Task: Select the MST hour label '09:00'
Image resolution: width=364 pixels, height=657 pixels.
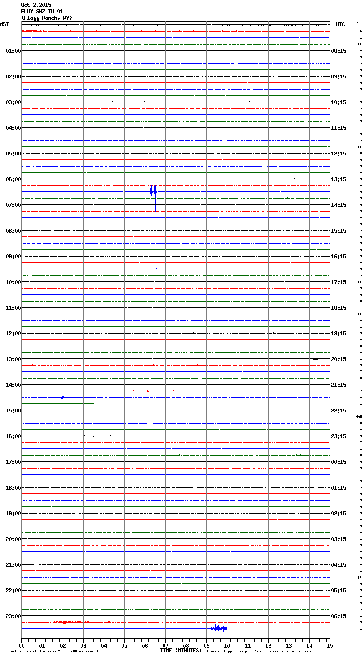Action: pyautogui.click(x=13, y=257)
